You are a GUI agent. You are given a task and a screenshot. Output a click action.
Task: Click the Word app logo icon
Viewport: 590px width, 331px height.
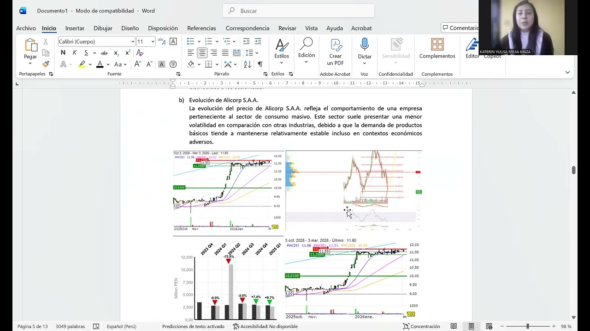(23, 11)
